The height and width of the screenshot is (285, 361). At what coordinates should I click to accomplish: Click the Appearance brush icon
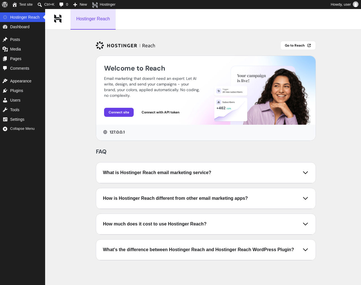(5, 81)
